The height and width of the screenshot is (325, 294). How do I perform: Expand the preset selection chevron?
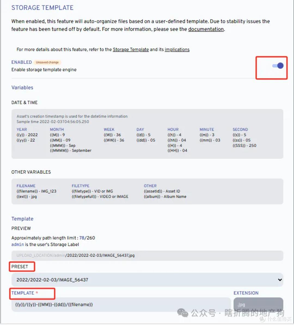click(279, 280)
